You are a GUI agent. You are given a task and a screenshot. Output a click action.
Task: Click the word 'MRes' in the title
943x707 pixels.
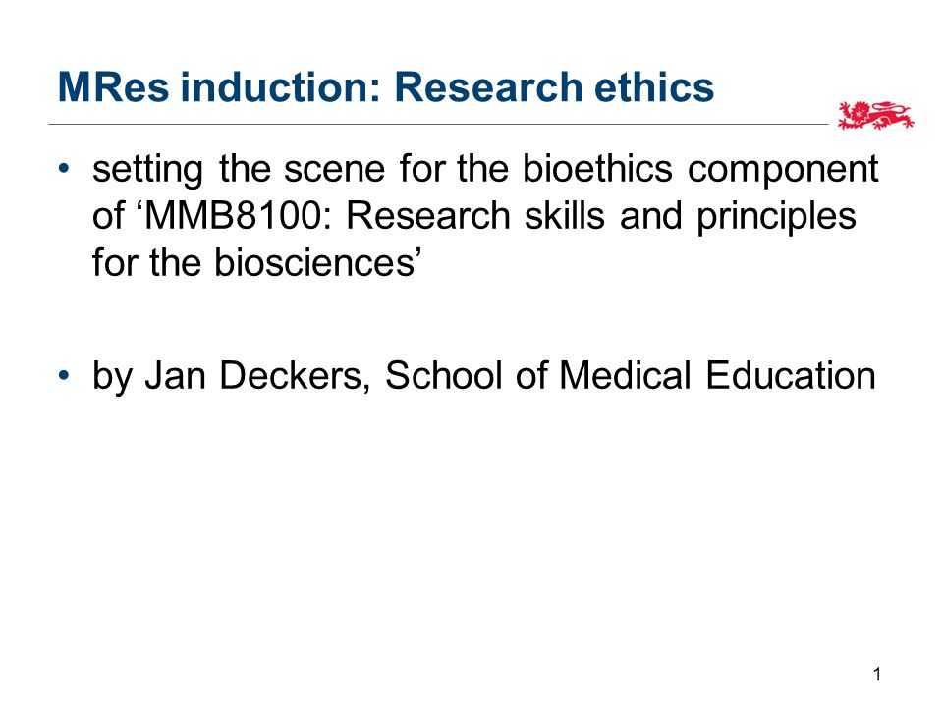113,87
